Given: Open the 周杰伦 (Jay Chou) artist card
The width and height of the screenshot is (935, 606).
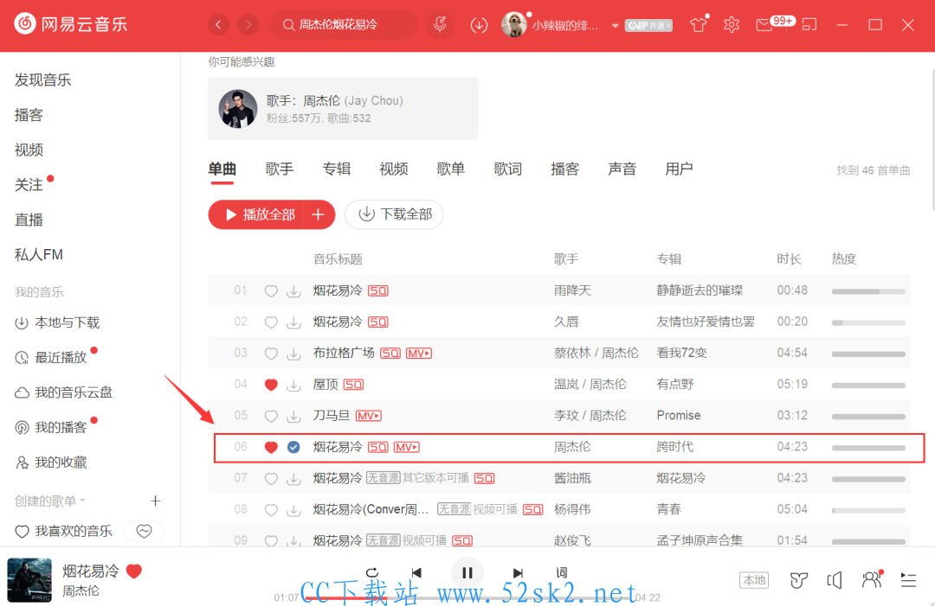Looking at the screenshot, I should point(343,108).
